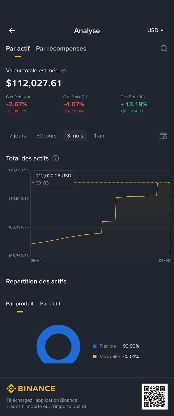
Task: Toggle balance visibility eye icon
Action: pyautogui.click(x=64, y=71)
